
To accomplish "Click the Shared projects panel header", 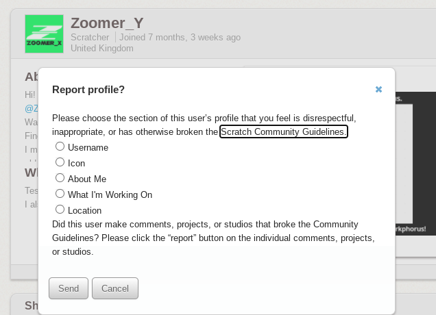I will 32,305.
